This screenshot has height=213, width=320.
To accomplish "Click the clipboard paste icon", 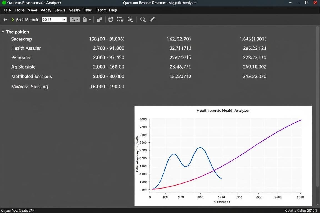I will click(x=85, y=19).
